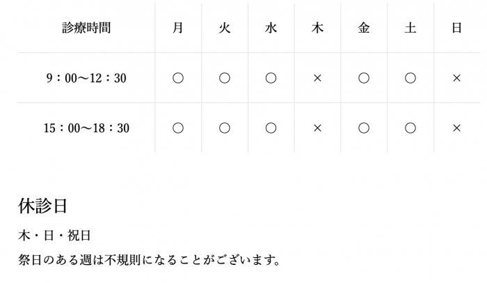
Task: Click the Monday morning circle mark
Action: [x=178, y=78]
